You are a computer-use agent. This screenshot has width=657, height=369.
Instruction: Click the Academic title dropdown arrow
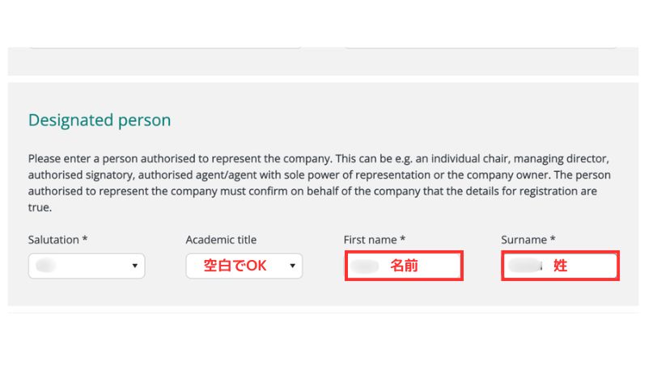click(291, 266)
